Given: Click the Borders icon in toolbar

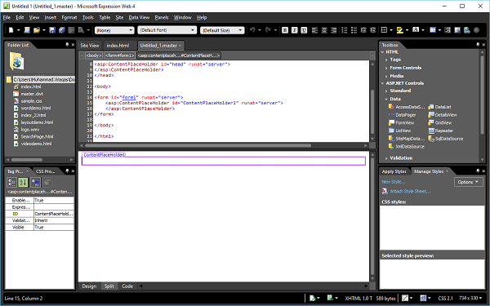Looking at the screenshot, I should pos(384,30).
